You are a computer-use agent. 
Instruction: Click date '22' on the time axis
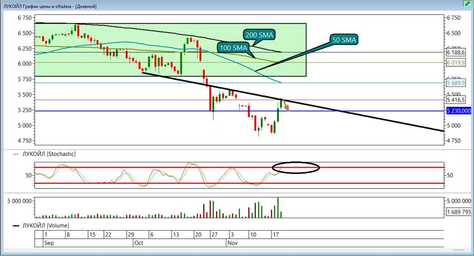pos(108,235)
